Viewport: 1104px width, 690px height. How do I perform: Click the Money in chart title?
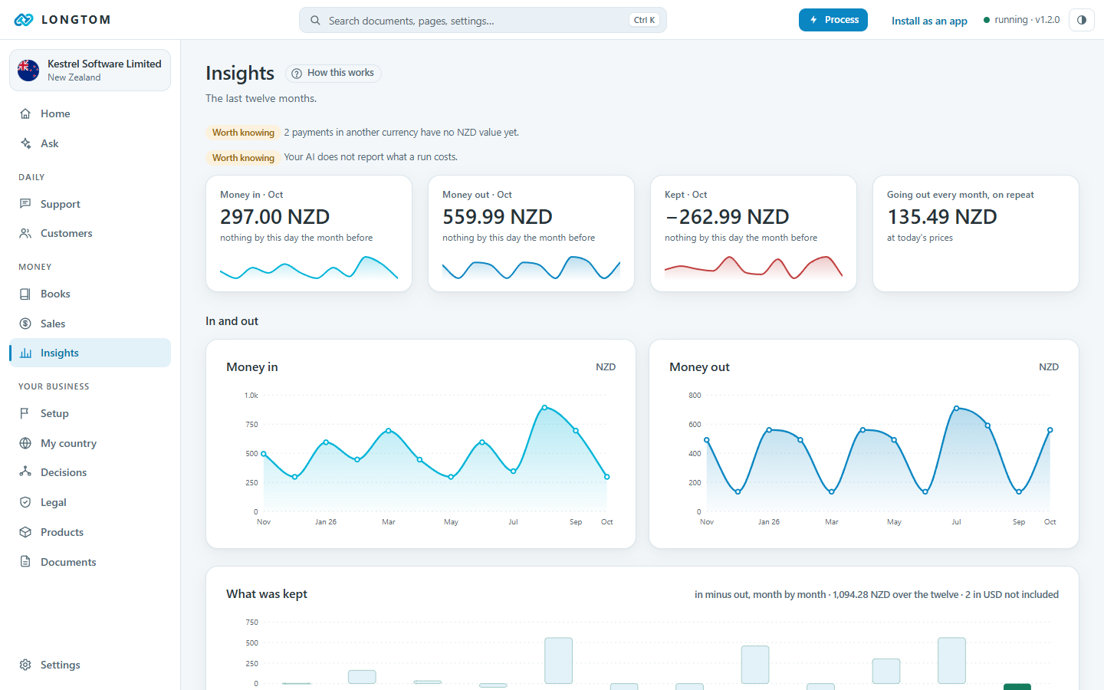pos(252,367)
